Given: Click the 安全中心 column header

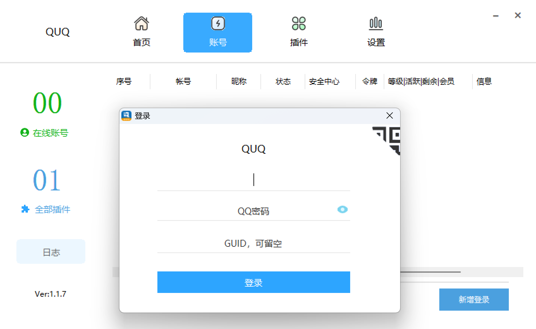Looking at the screenshot, I should pyautogui.click(x=324, y=82).
